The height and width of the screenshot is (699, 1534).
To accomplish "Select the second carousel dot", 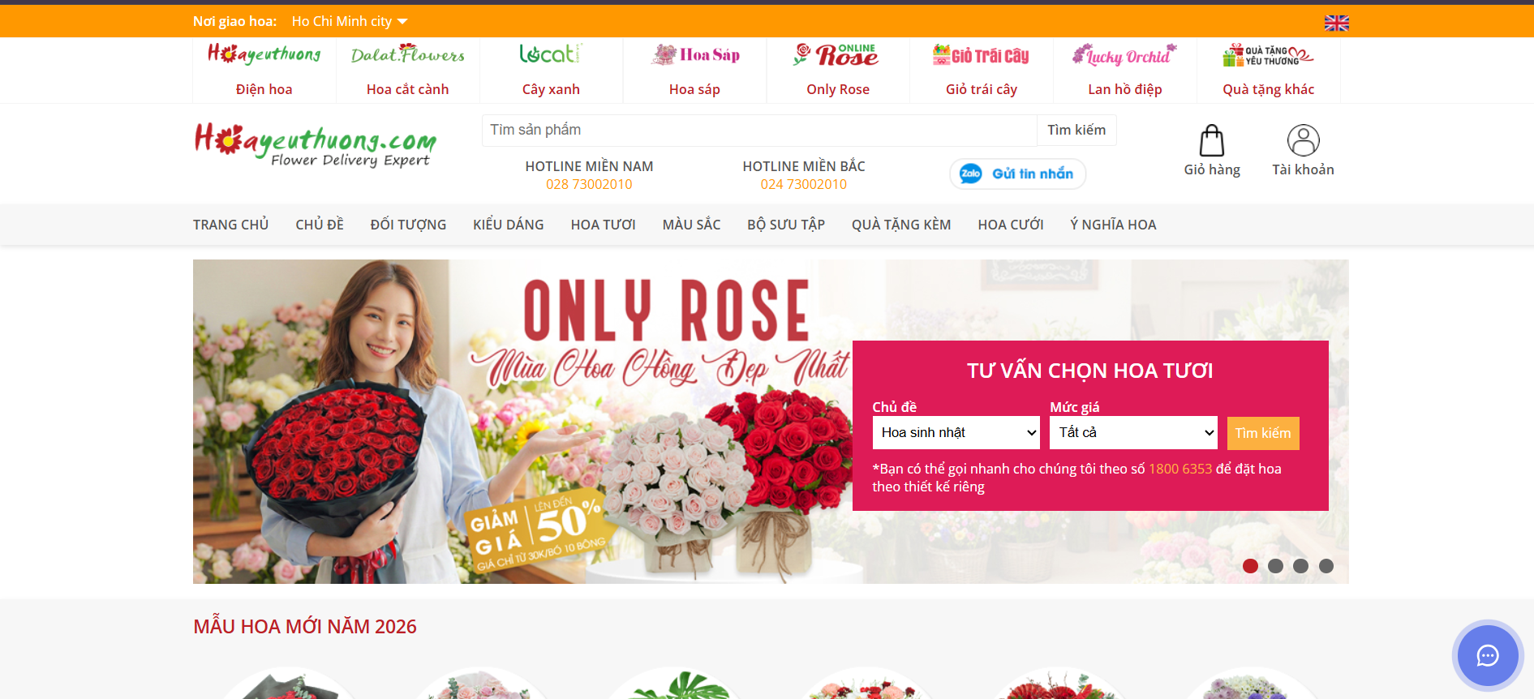I will 1275,566.
